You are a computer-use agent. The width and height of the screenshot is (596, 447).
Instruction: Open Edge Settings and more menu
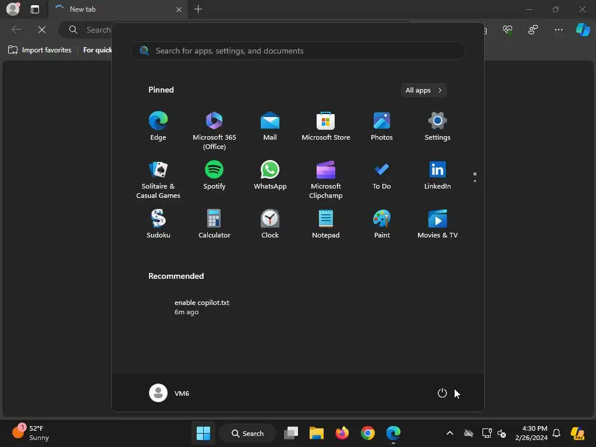point(558,30)
